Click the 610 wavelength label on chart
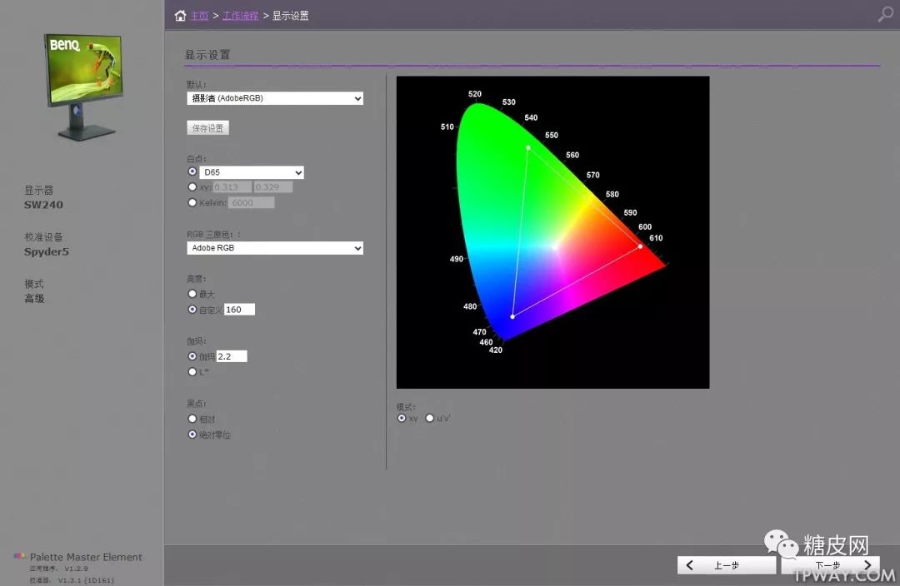This screenshot has width=900, height=586. [656, 238]
